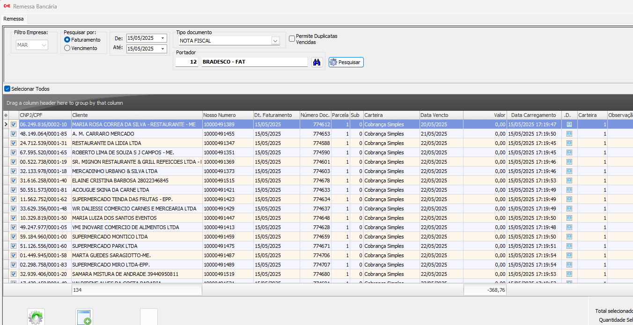Open the Tipo documento dropdown
This screenshot has width=633, height=325.
[275, 41]
